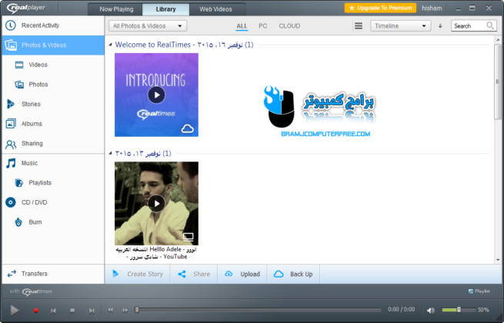Adjust the volume slider
Screen dimensions: 504x323
459,310
